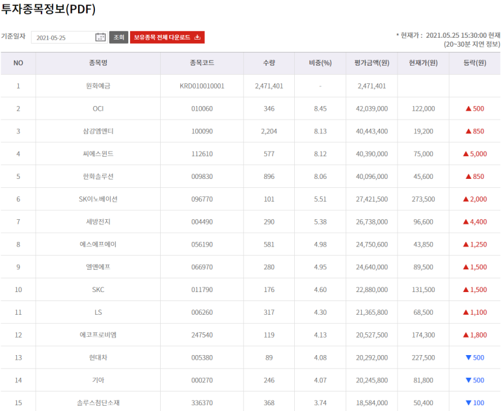The image size is (503, 411).
Task: Click stock code 056190
Action: click(x=202, y=245)
